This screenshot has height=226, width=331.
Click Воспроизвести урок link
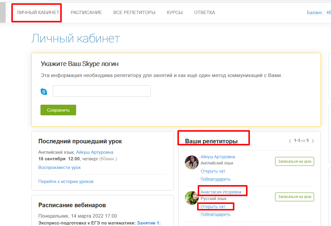click(60, 167)
